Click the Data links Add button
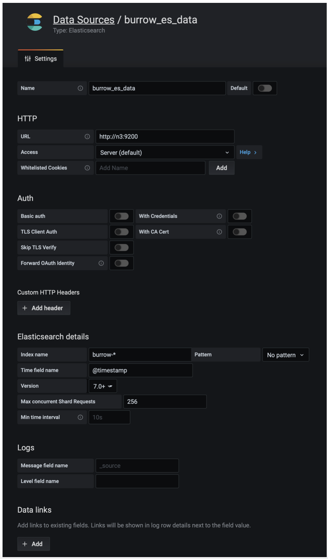This screenshot has width=328, height=559. click(33, 544)
